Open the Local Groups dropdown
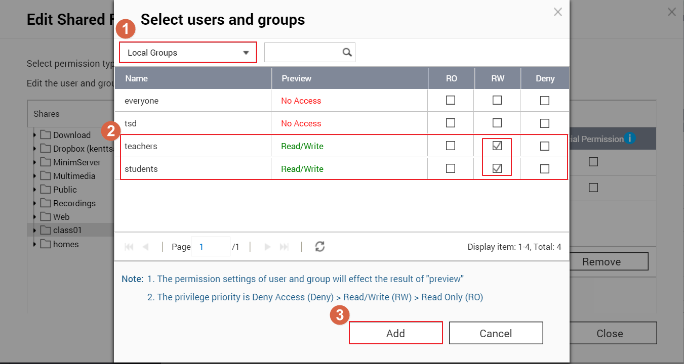 [x=188, y=53]
